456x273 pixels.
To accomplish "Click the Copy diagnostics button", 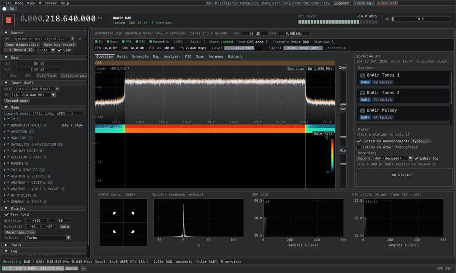I will [22, 45].
